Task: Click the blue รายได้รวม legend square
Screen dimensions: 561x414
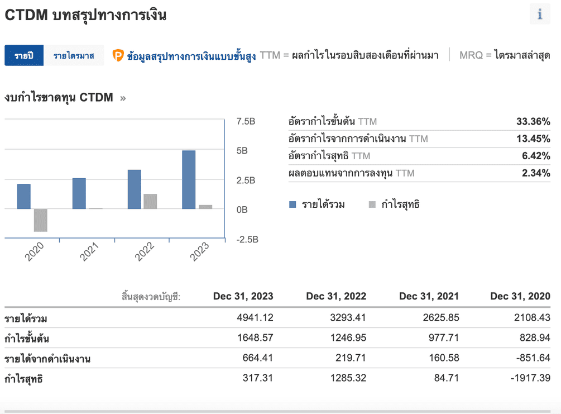Action: pos(293,204)
